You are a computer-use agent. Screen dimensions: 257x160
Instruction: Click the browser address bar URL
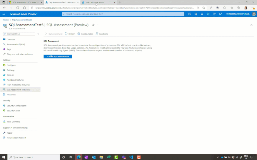point(114,8)
